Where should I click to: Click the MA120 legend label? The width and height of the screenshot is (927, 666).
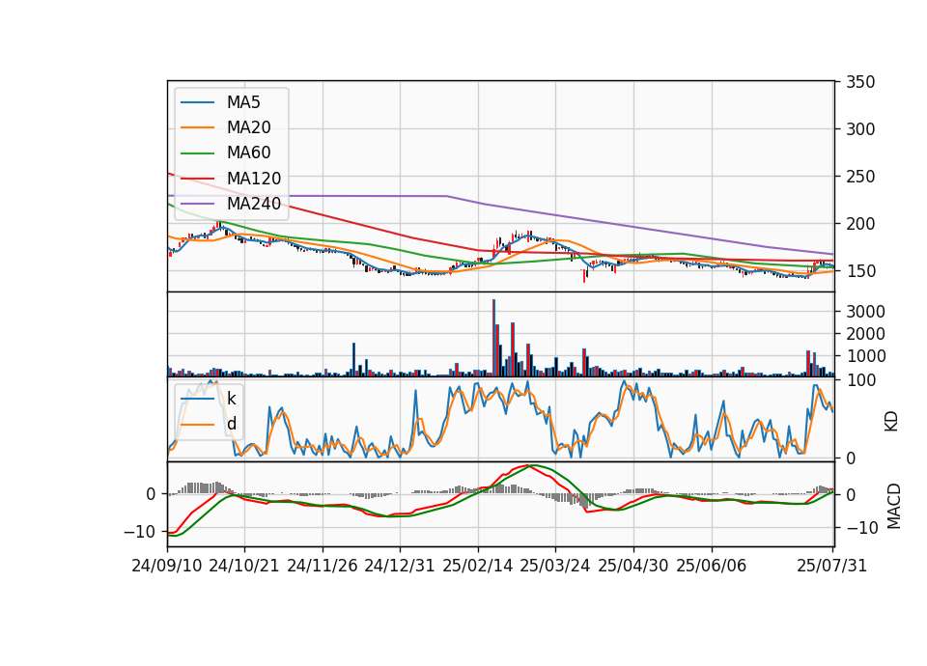tap(254, 179)
